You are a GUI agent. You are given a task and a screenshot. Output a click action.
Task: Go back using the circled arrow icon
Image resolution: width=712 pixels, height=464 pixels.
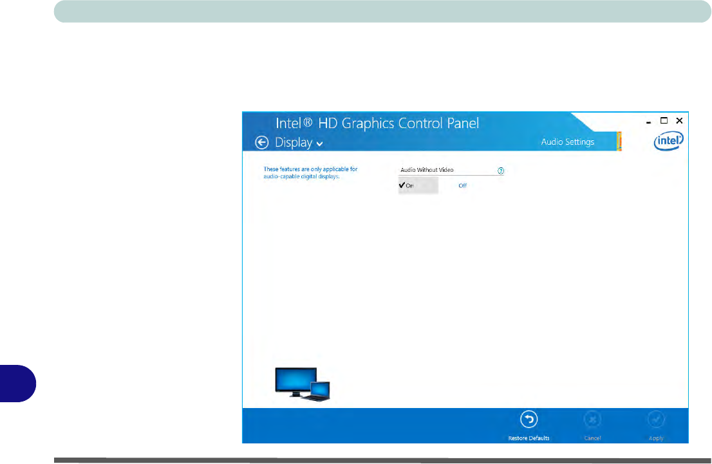pyautogui.click(x=261, y=143)
